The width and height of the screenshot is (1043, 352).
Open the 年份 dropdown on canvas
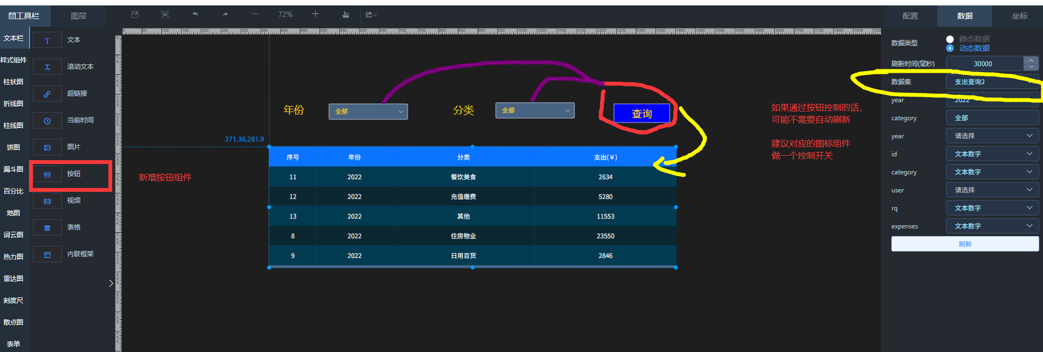click(368, 112)
